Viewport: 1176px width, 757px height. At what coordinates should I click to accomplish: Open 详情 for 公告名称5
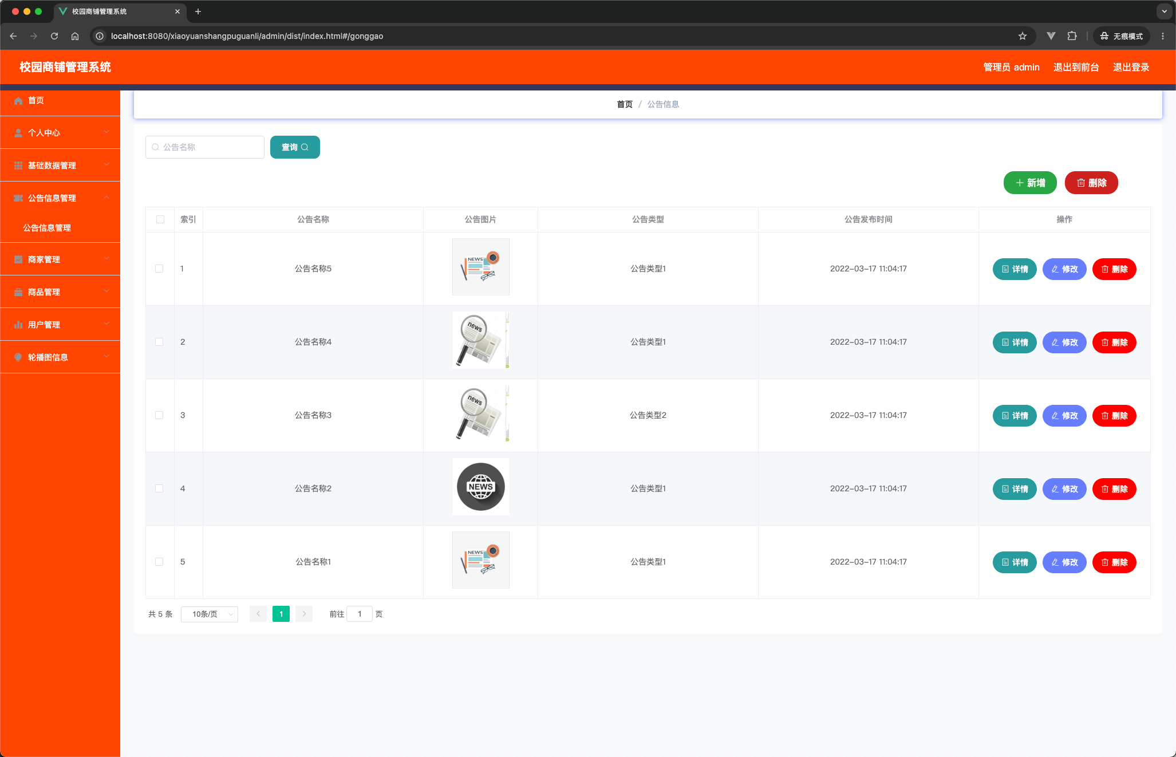[1015, 269]
